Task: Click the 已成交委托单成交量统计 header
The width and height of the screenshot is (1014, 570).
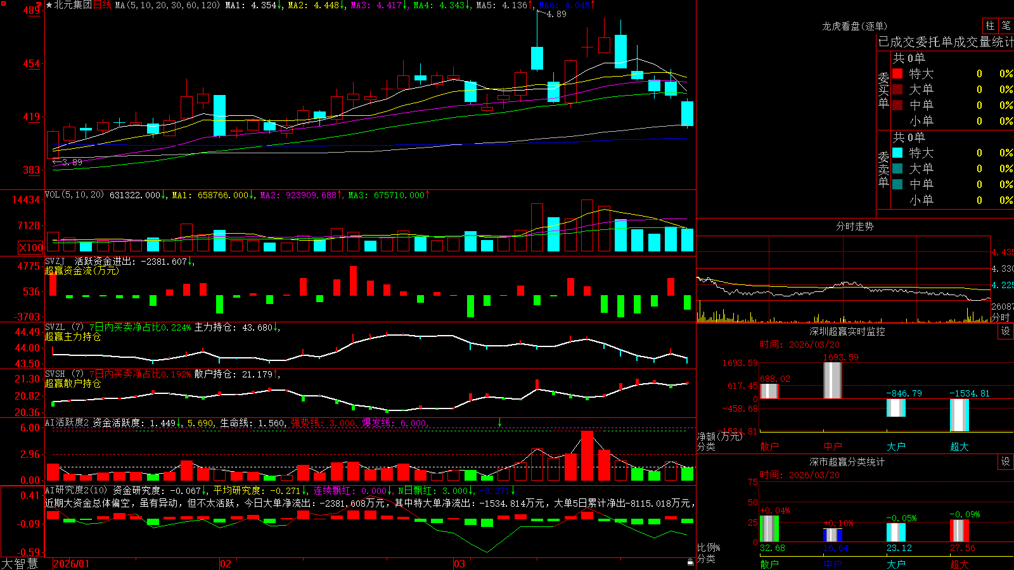Action: (x=946, y=42)
